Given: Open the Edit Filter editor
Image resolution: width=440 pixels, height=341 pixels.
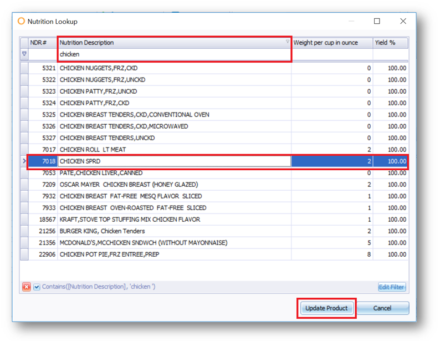Looking at the screenshot, I should click(392, 287).
